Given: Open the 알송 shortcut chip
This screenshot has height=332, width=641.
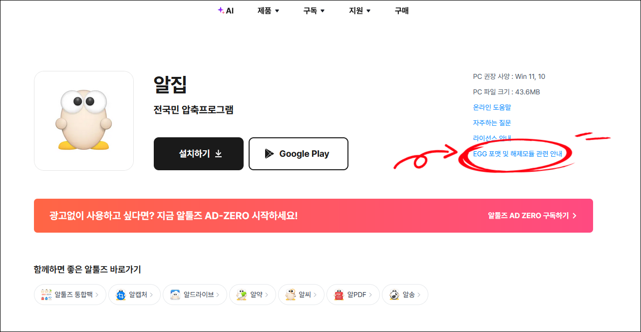Looking at the screenshot, I should tap(405, 295).
